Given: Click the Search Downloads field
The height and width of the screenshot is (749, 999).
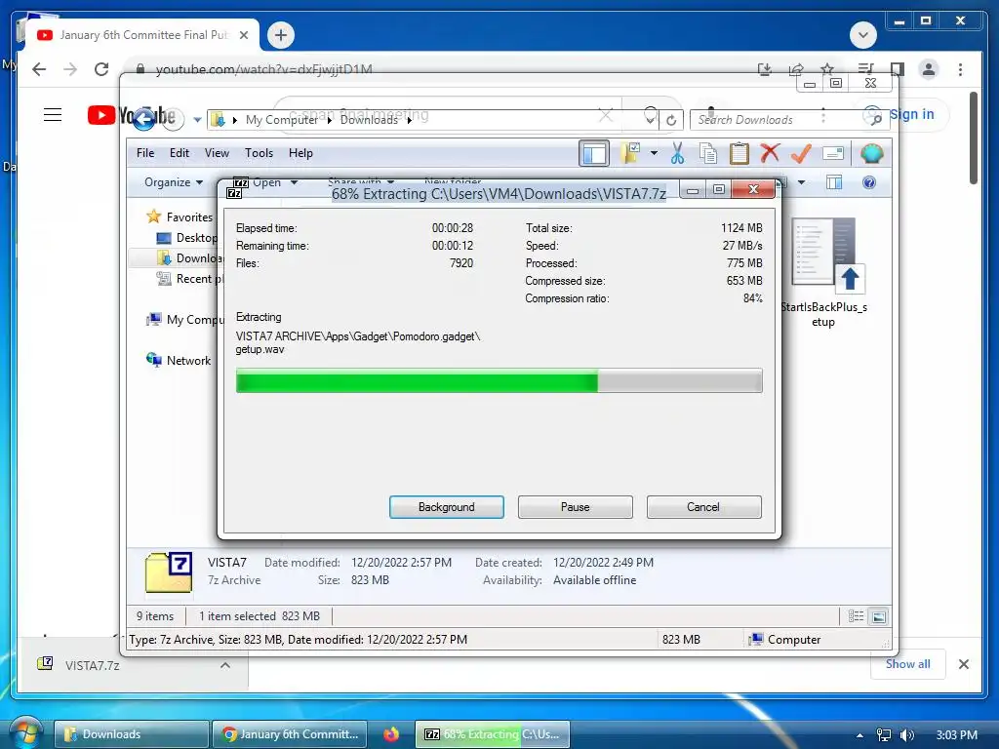Looking at the screenshot, I should tap(788, 120).
